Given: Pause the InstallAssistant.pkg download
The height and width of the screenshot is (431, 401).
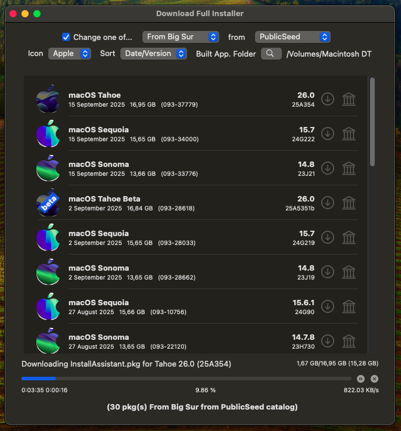Looking at the screenshot, I should (x=360, y=379).
